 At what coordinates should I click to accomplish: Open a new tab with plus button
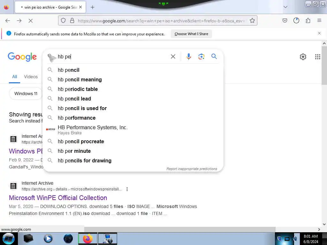click(x=92, y=7)
